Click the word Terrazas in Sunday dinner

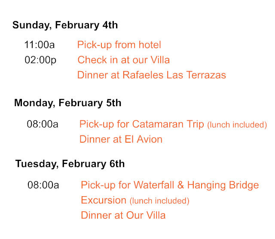coord(206,75)
